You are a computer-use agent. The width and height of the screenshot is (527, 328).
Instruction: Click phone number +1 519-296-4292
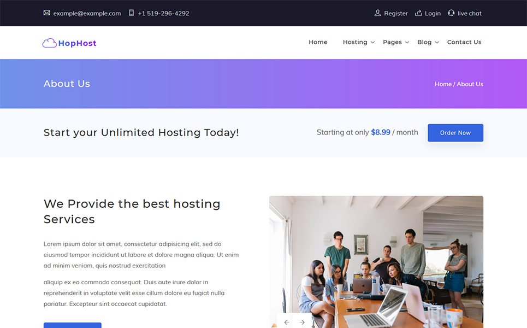[x=163, y=14]
